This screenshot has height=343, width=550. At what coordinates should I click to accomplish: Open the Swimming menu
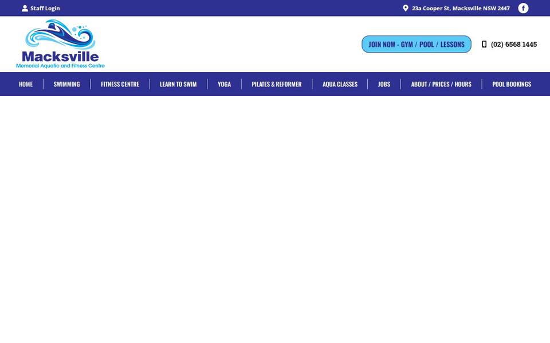point(66,84)
